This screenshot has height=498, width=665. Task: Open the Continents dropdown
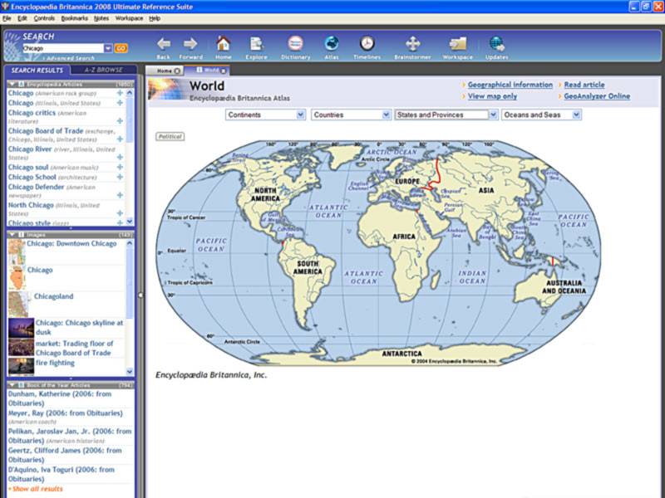point(265,115)
